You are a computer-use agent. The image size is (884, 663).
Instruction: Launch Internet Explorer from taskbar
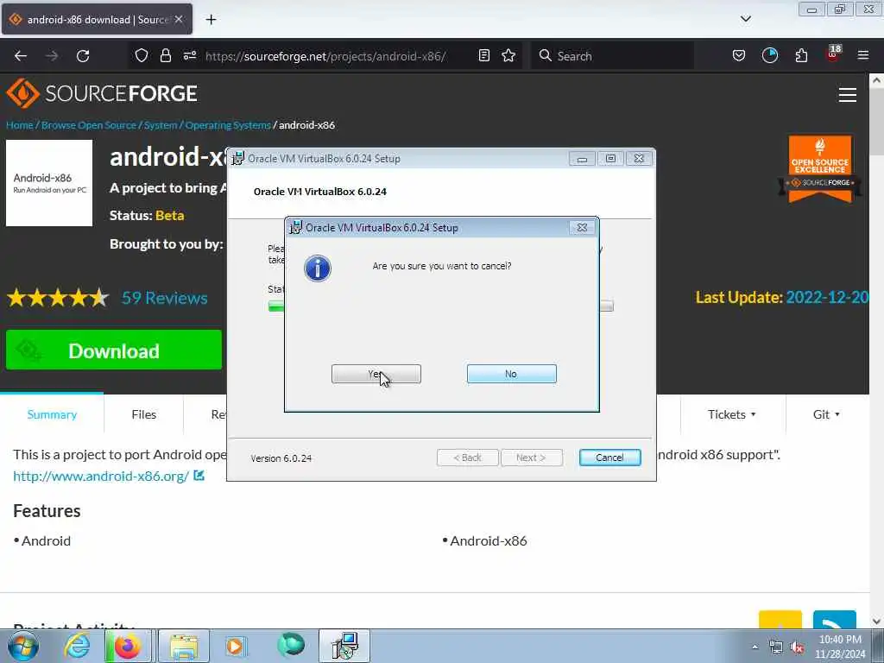(77, 646)
